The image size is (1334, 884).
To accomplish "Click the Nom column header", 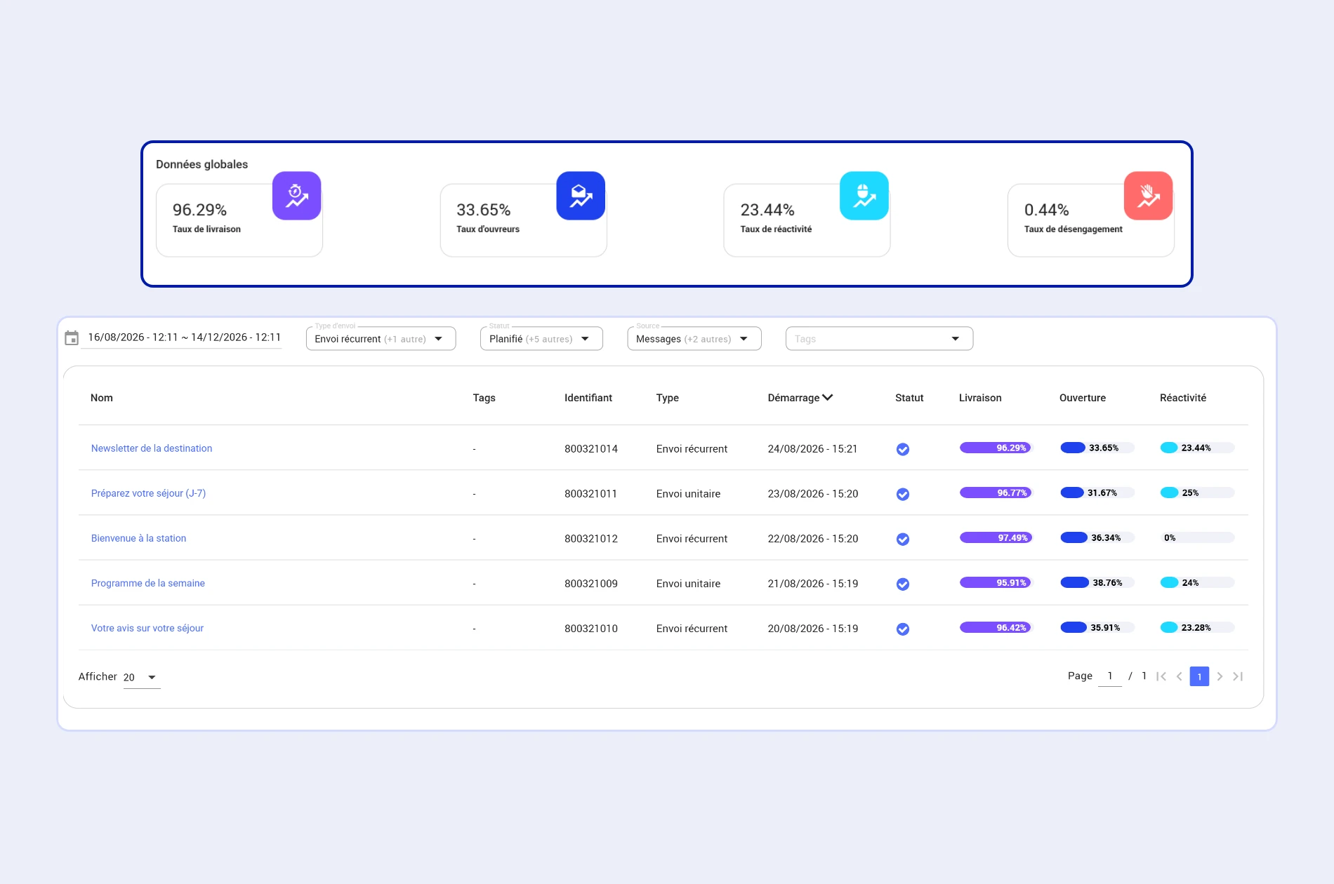I will coord(102,398).
